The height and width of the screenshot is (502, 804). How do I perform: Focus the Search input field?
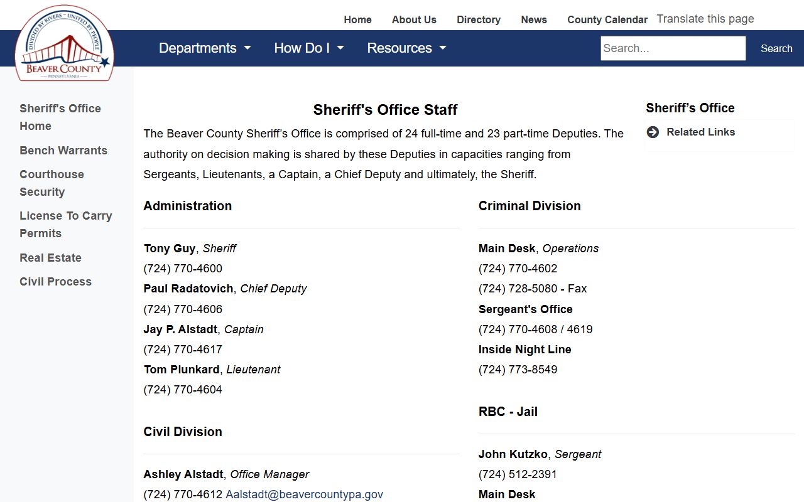[x=673, y=48]
